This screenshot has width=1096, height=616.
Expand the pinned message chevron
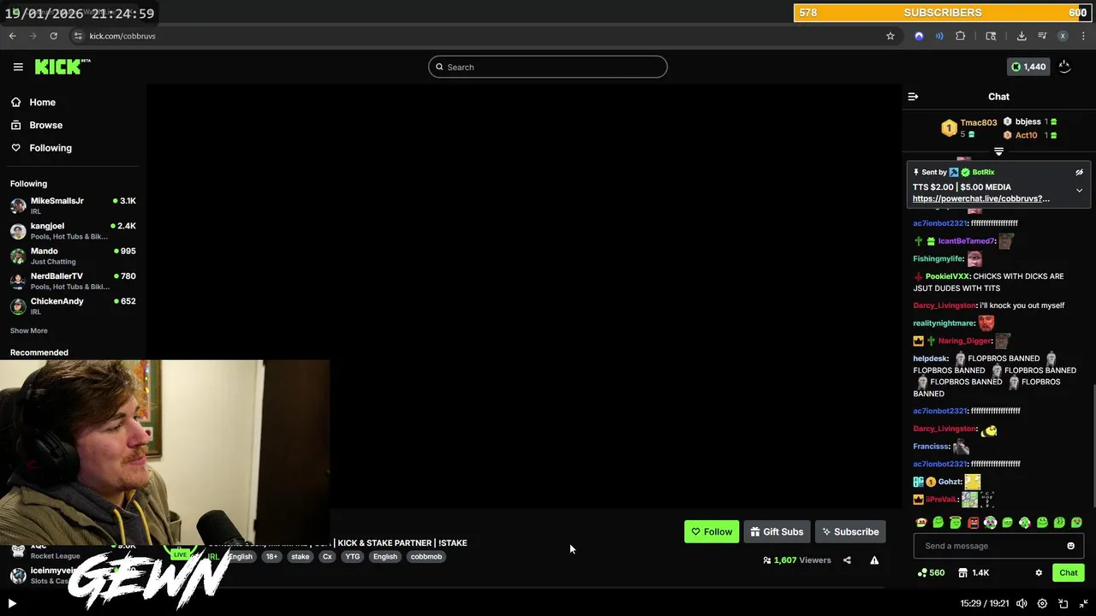(1079, 190)
